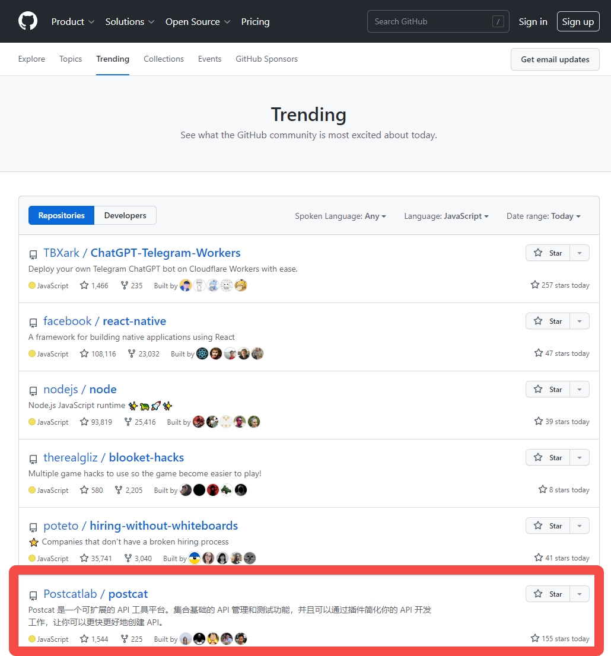This screenshot has width=611, height=656.
Task: Click the repo icon beside poteto
Action: point(33,527)
